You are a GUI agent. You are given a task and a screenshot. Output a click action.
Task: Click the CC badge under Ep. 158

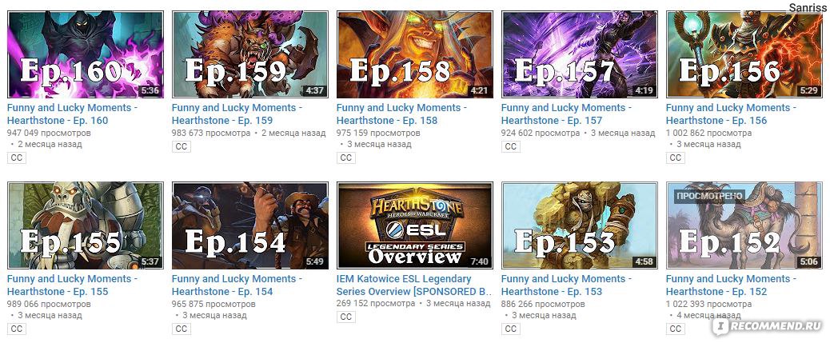tap(345, 158)
